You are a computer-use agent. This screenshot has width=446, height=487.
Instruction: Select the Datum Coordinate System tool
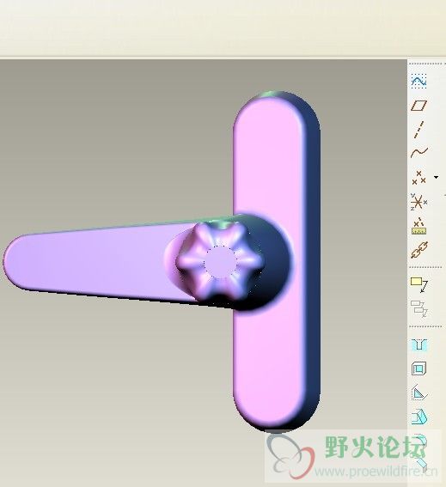[419, 202]
